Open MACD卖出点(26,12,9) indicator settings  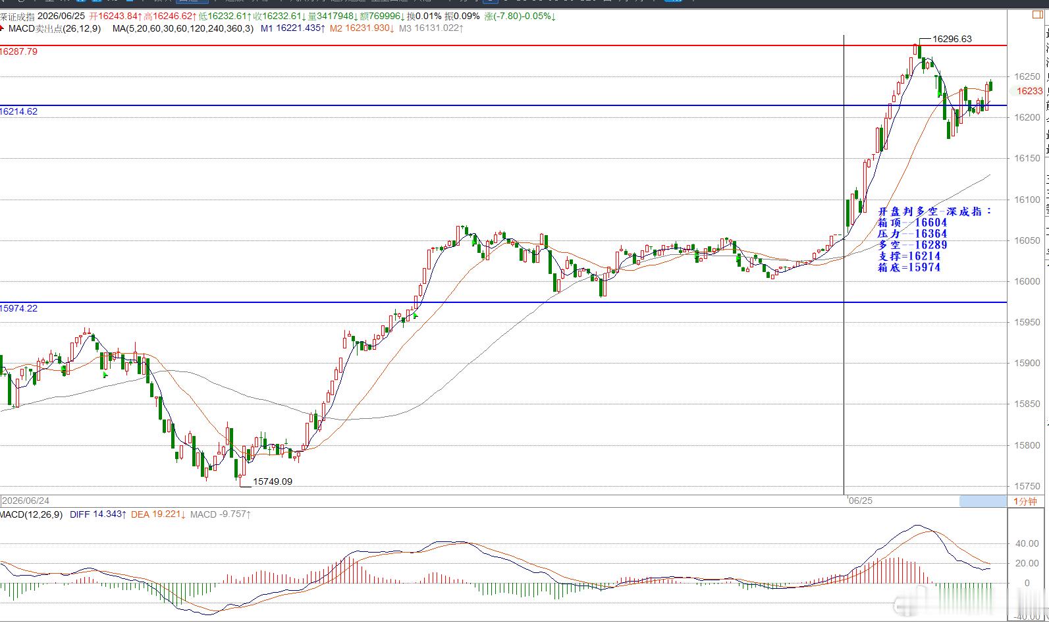coord(55,28)
